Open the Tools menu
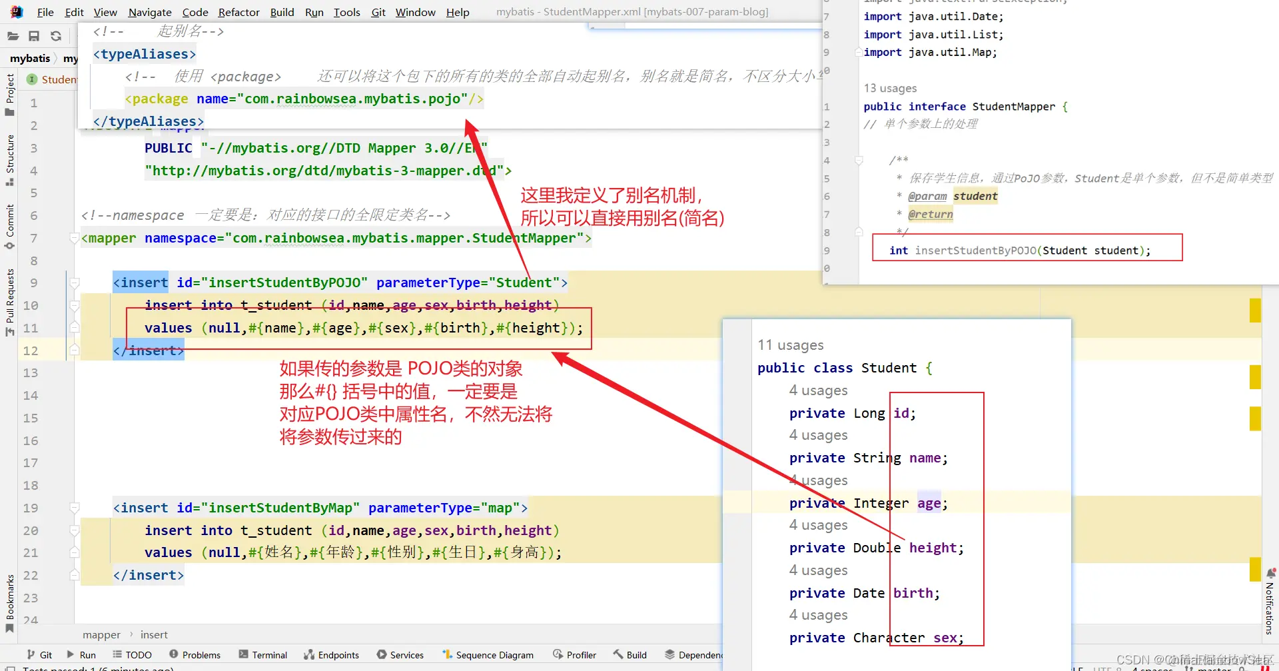Screen dimensions: 1279x671 pos(347,12)
